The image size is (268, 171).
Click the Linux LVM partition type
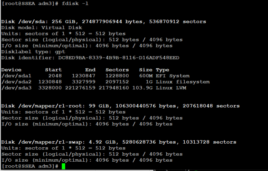coord(171,88)
